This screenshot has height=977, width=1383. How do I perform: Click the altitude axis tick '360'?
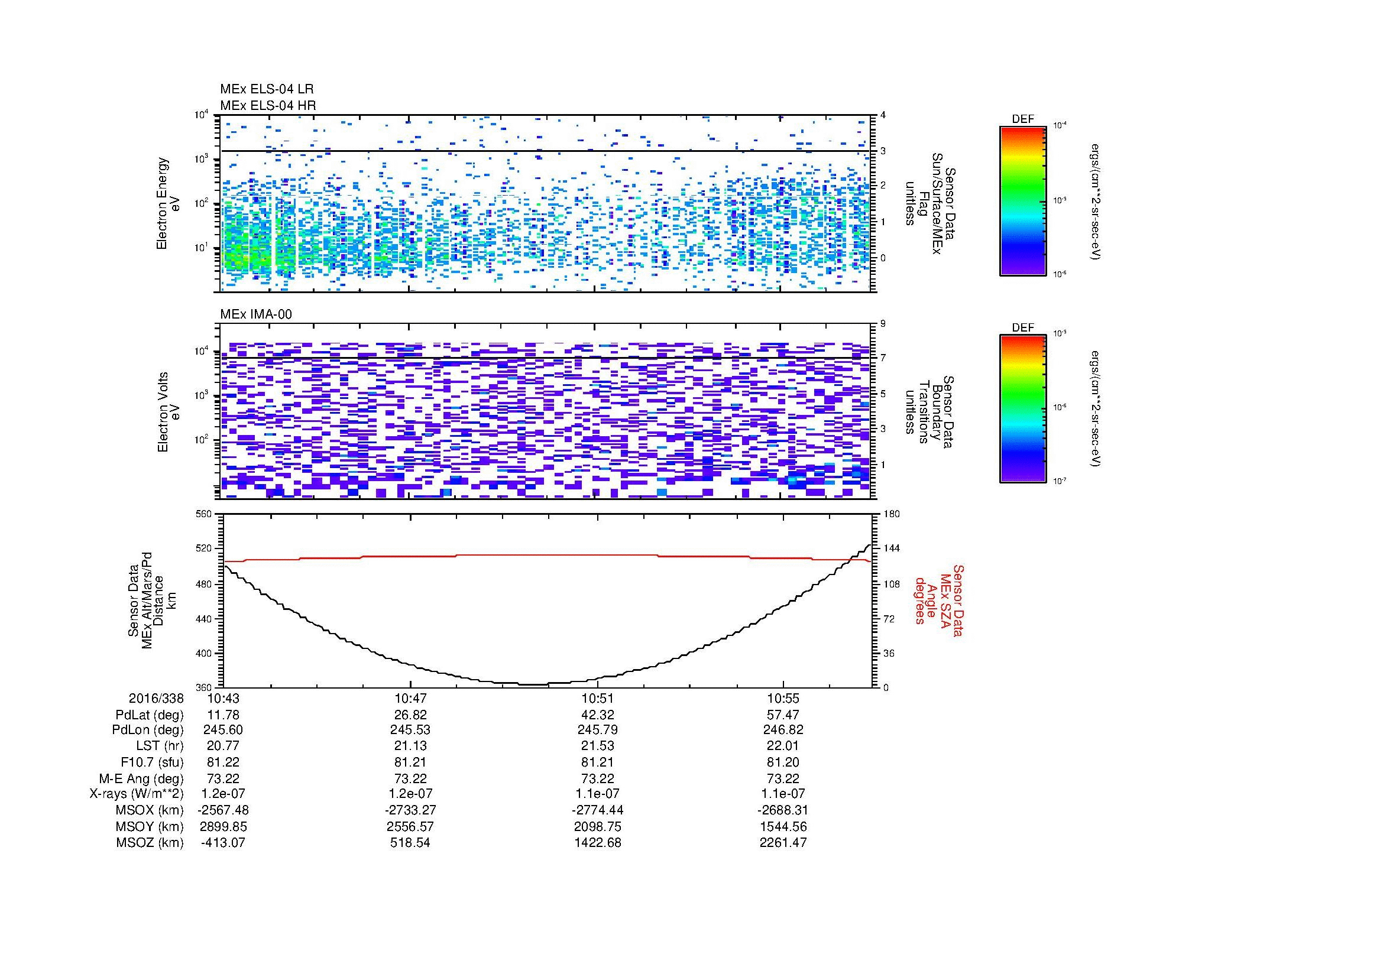click(x=203, y=687)
